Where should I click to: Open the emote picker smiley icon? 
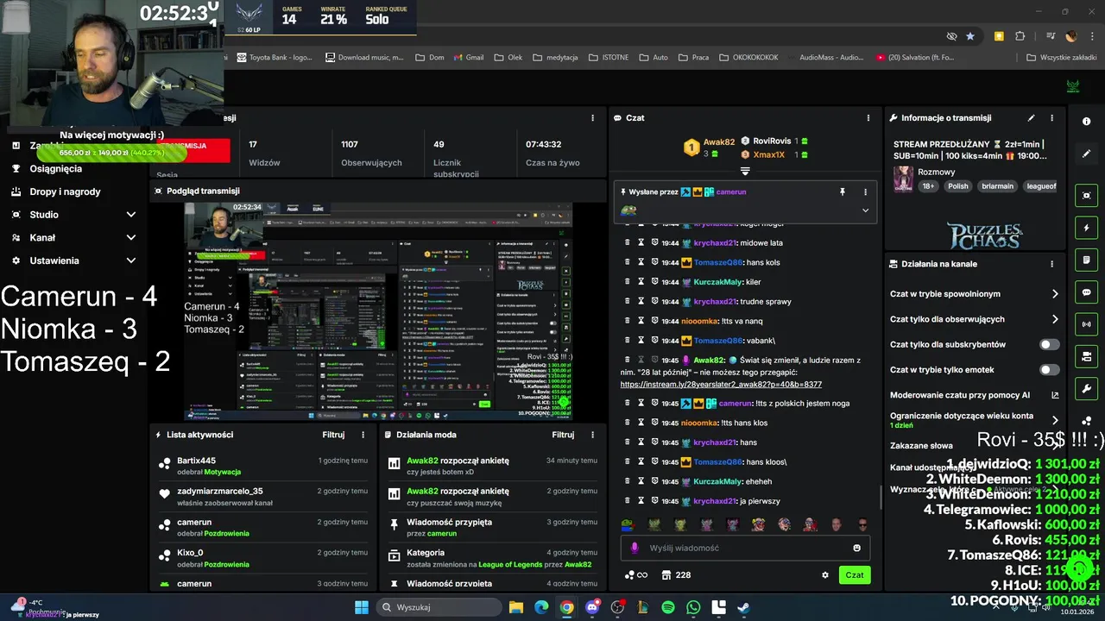coord(856,548)
